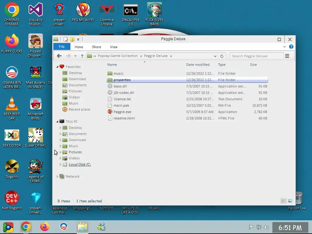
Task: Open OSAMA BIN LADEN BR desktop icon
Action: tap(12, 77)
